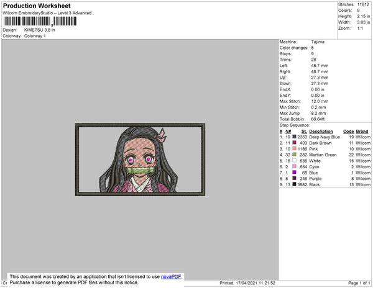The image size is (373, 288).
Task: Click the 'St.' column header
Action: tap(304, 132)
